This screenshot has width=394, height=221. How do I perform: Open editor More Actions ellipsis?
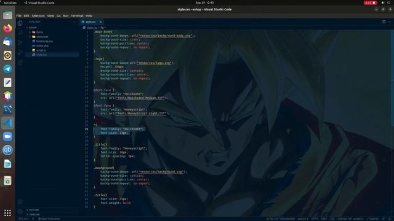tap(389, 22)
